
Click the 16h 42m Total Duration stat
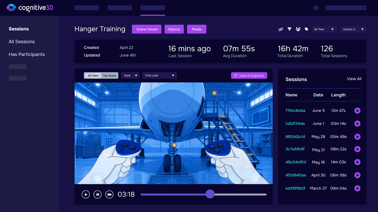point(293,52)
